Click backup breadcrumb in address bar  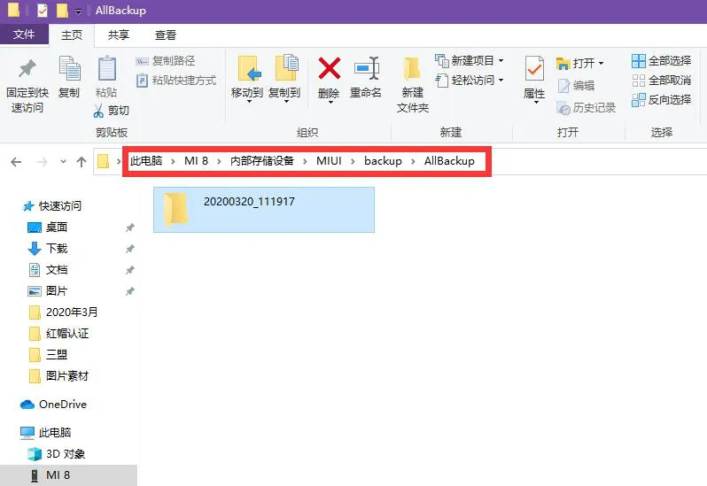(383, 161)
